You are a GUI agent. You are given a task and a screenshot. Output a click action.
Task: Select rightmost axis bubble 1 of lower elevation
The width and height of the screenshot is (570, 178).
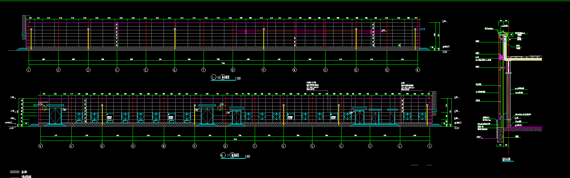tap(430, 146)
